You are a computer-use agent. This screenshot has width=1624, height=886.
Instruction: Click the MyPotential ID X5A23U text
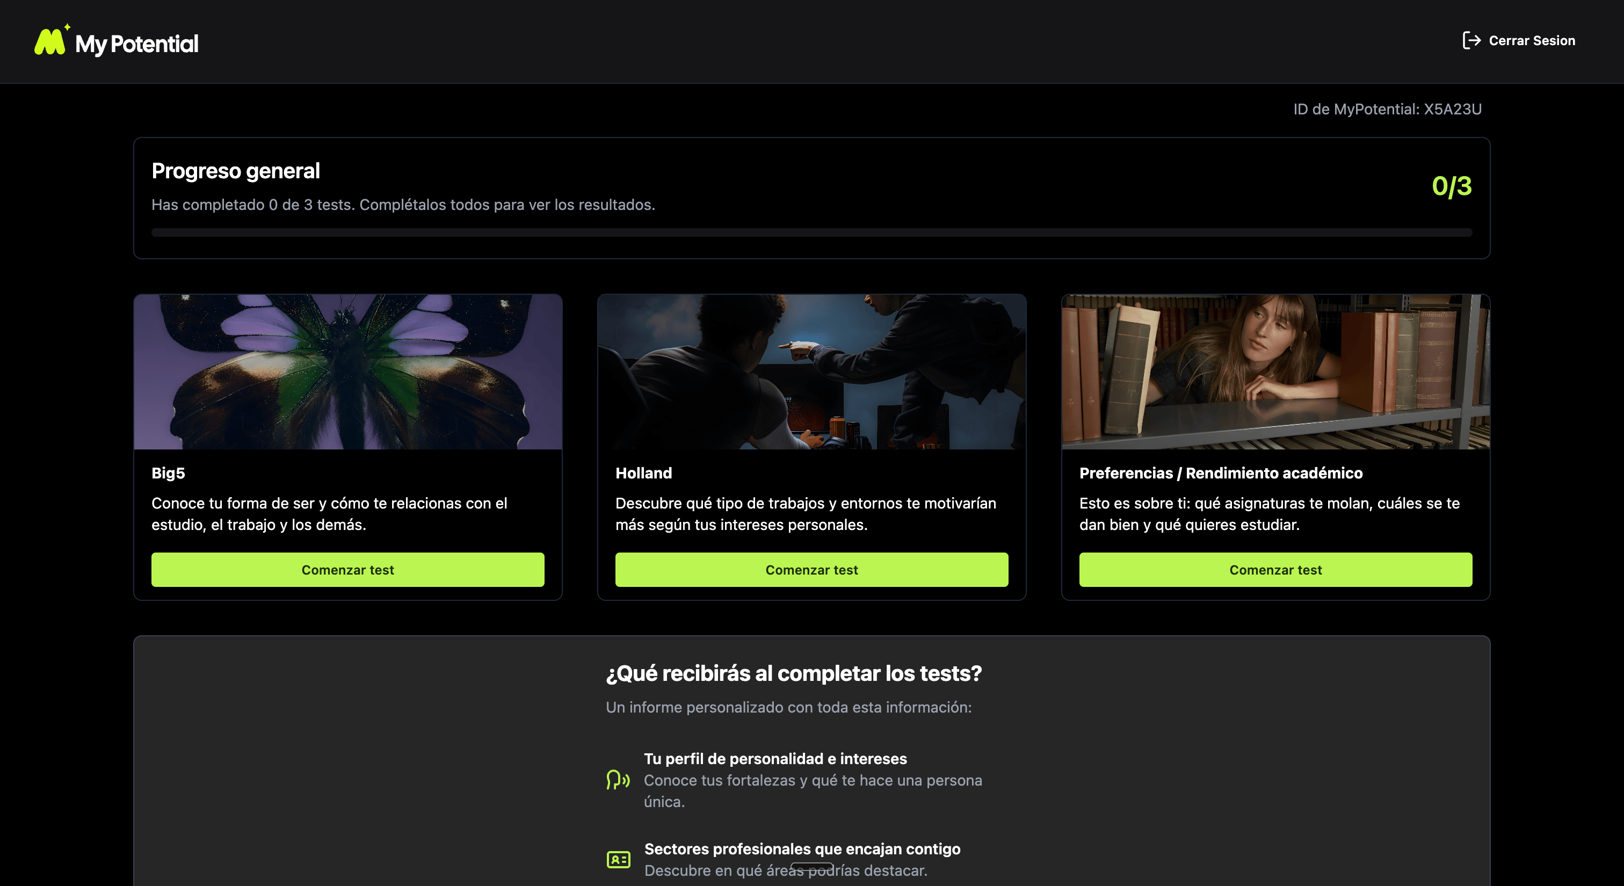(1387, 109)
